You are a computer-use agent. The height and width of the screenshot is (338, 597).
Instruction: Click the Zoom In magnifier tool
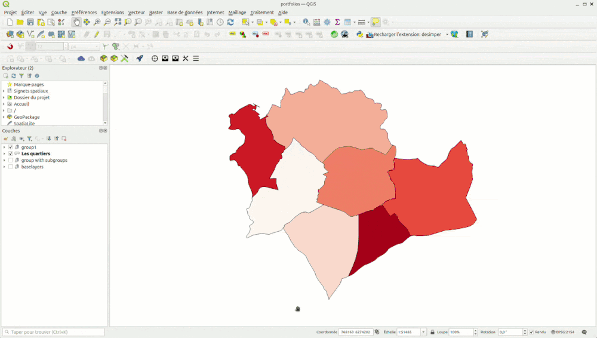(x=97, y=22)
